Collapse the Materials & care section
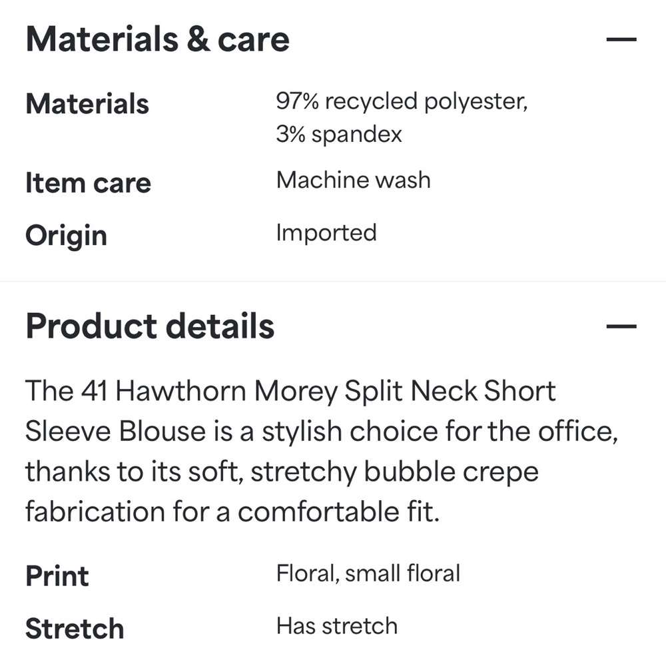 621,39
